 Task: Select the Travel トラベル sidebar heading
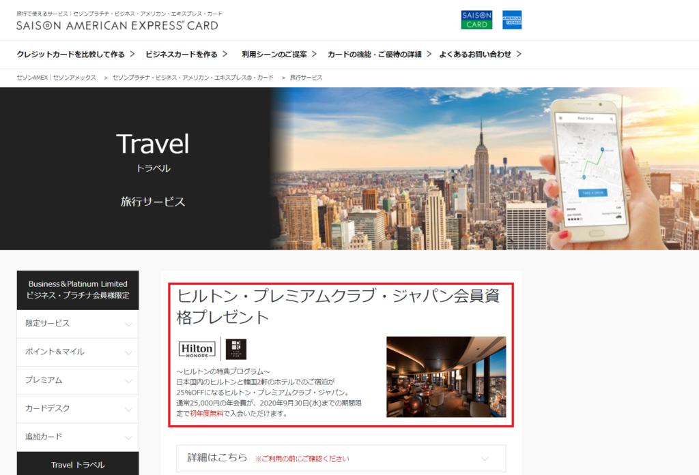click(x=78, y=465)
